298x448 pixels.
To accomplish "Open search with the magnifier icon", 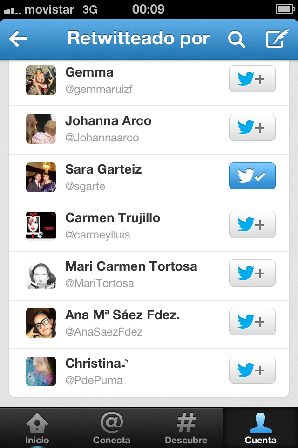I will tap(237, 39).
